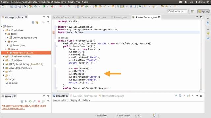Open the network indicator in top bar
Screen dimensions: 211x118
tap(186, 2)
